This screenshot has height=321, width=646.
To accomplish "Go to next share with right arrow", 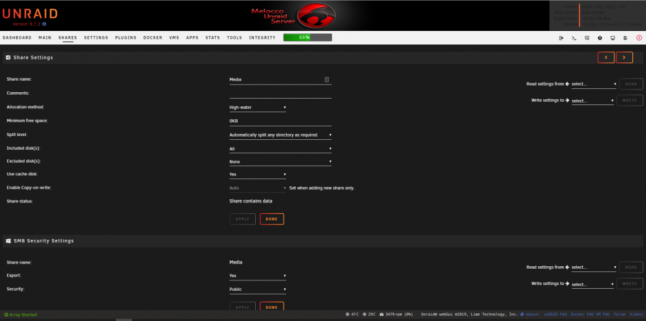I will click(x=625, y=57).
